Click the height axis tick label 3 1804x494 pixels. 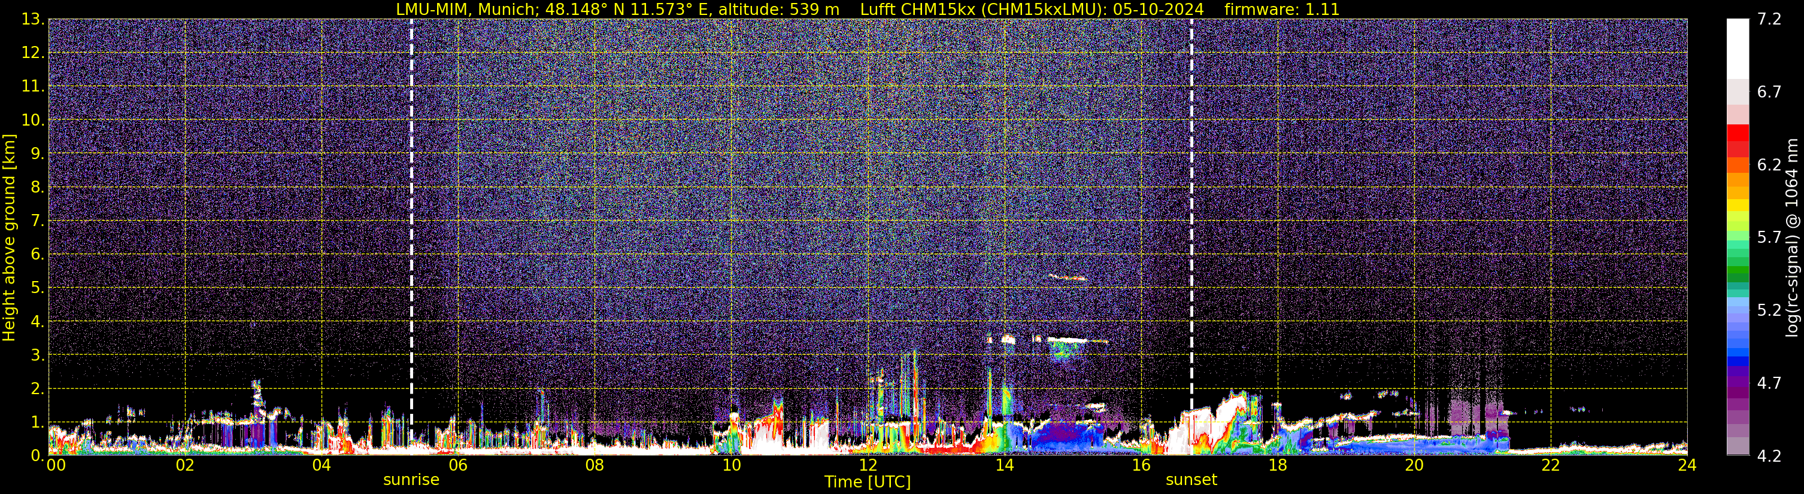pos(38,355)
